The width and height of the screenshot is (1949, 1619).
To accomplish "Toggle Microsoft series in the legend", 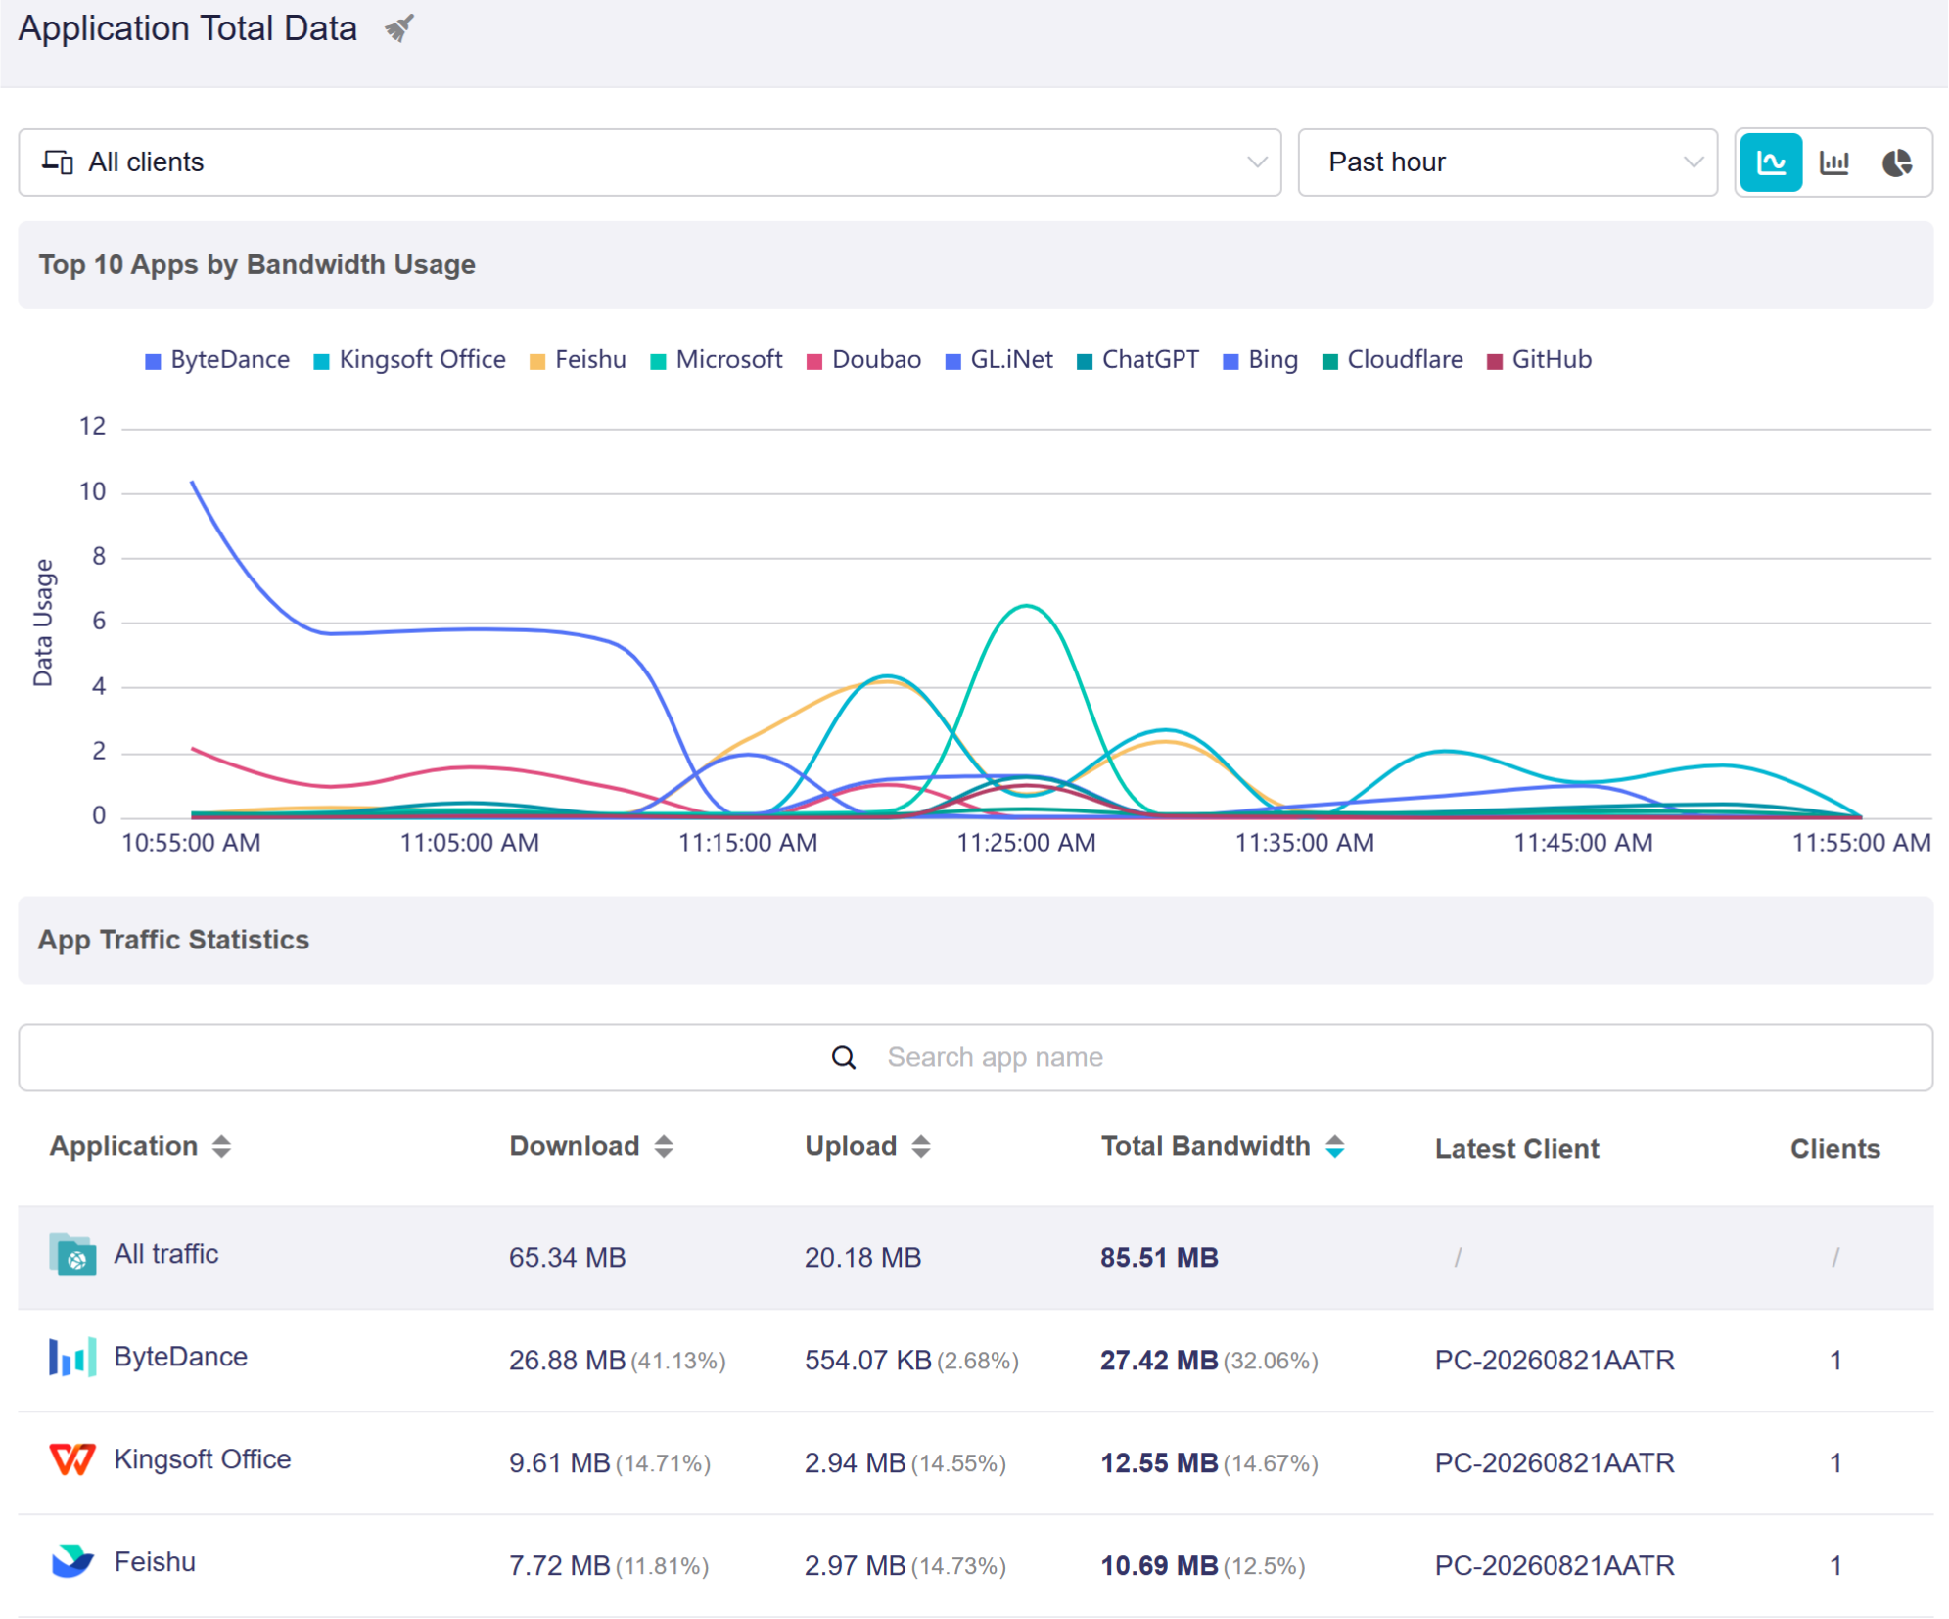I will 717,360.
